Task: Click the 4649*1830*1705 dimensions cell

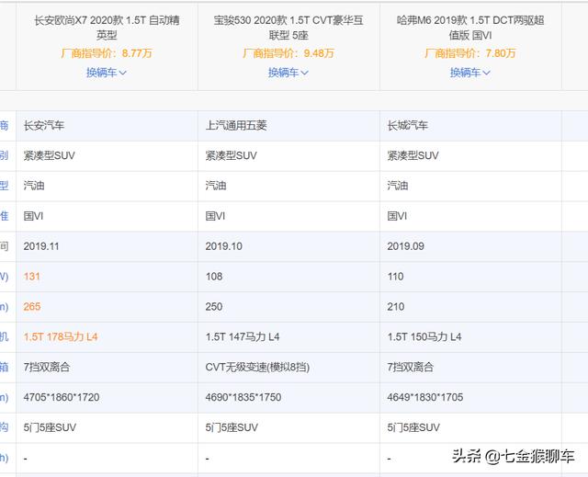Action: [x=470, y=397]
